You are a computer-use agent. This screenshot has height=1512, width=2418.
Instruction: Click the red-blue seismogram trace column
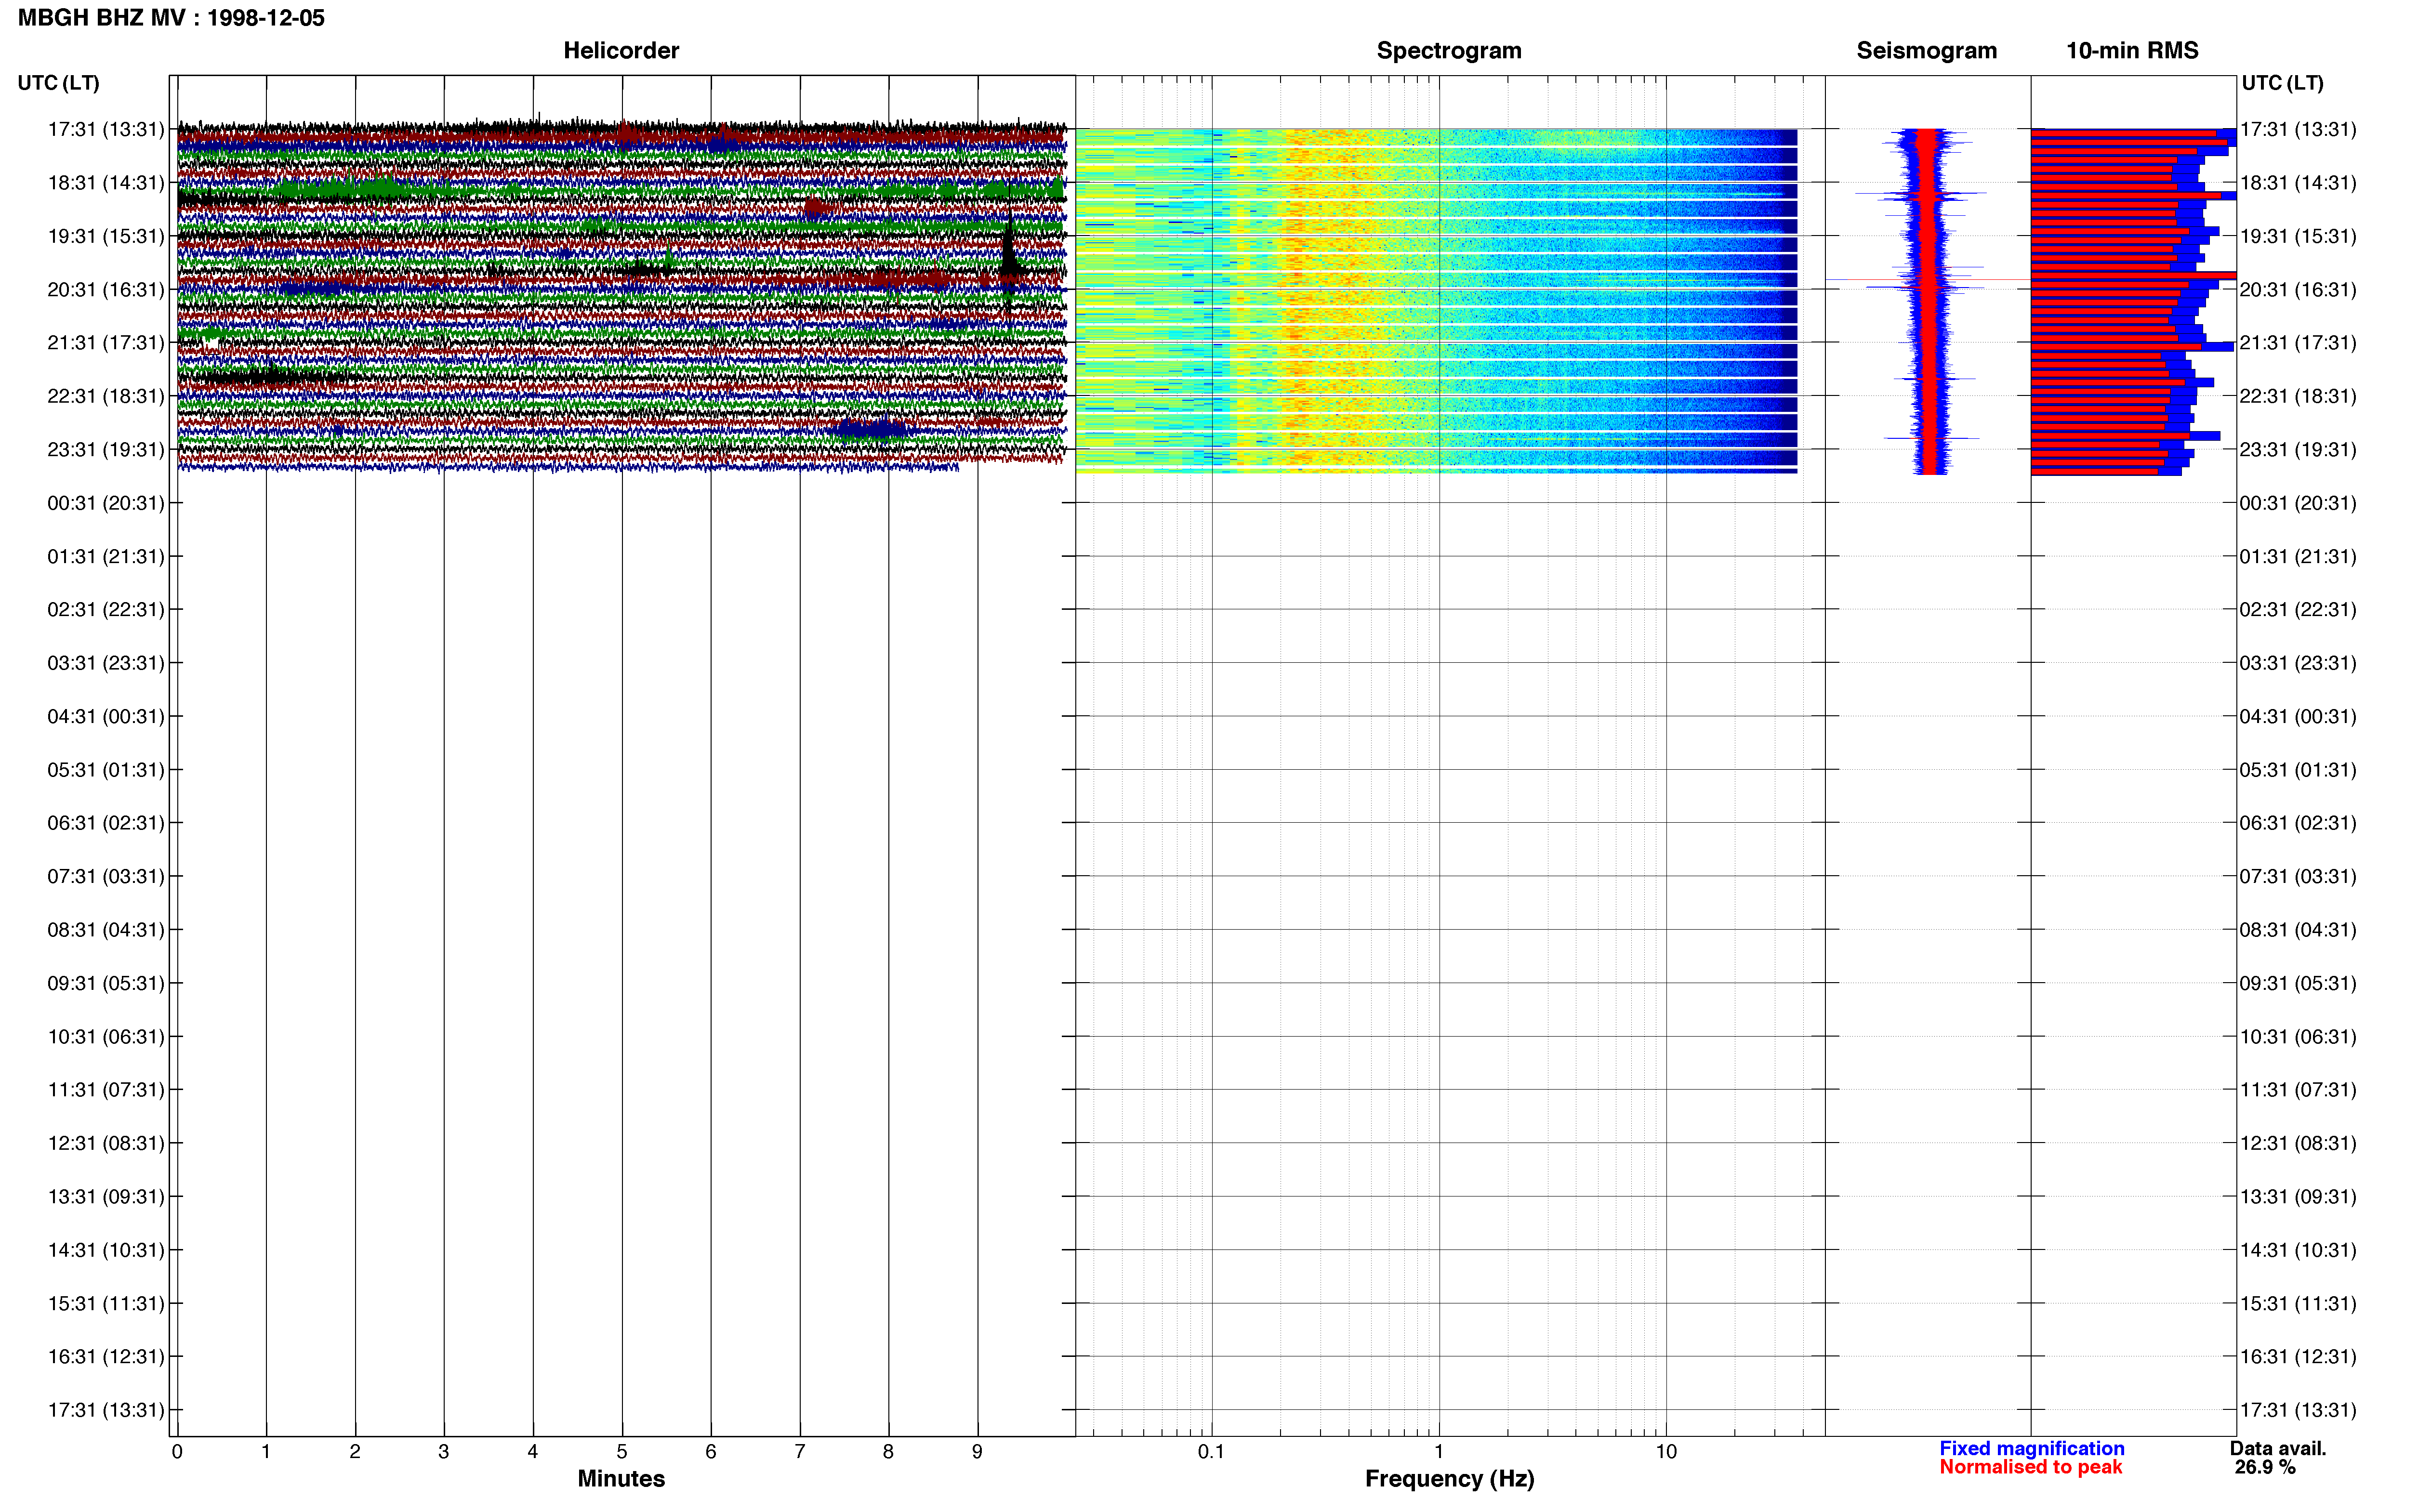point(1929,301)
